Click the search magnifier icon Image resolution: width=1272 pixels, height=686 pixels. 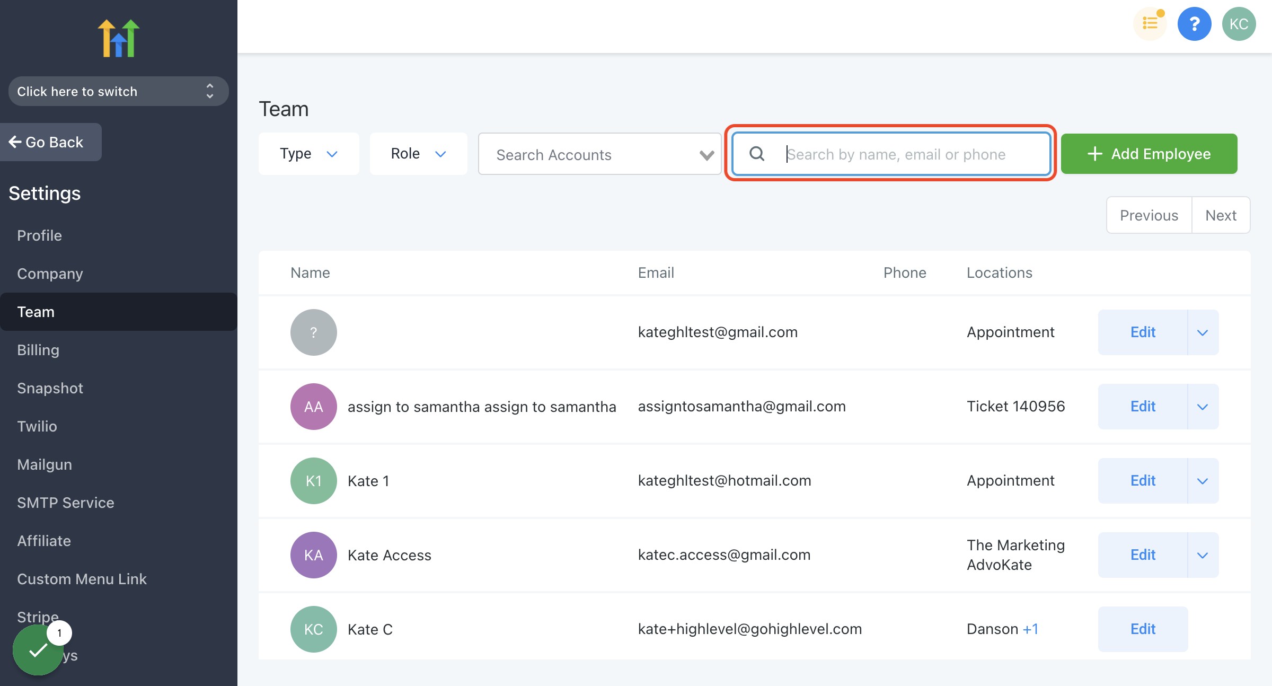coord(757,154)
